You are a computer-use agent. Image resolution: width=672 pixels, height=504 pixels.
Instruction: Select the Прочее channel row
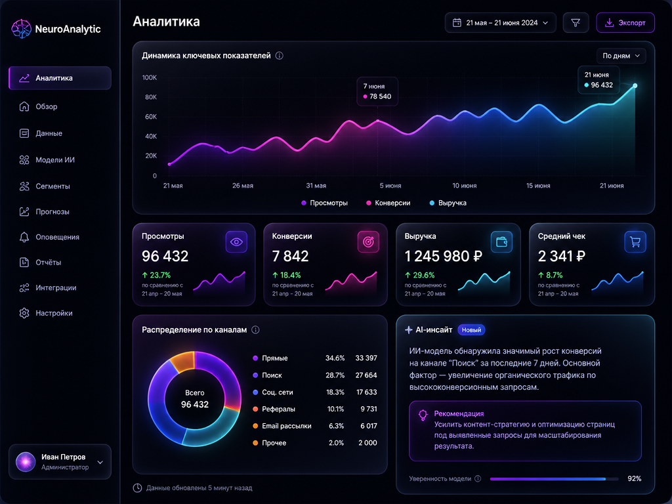click(x=315, y=443)
